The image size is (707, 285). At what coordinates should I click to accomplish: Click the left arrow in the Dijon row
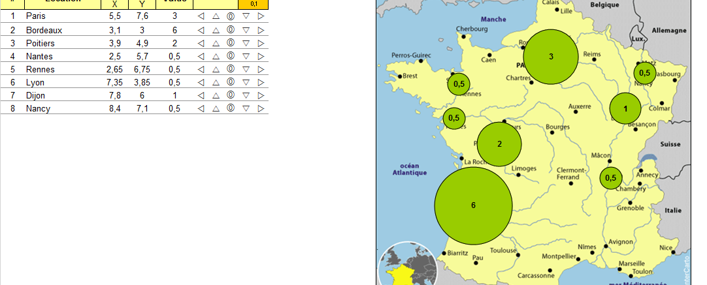tap(201, 95)
